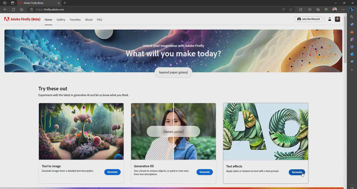Open the browser Collections icon
The image size is (357, 189).
pyautogui.click(x=318, y=9)
